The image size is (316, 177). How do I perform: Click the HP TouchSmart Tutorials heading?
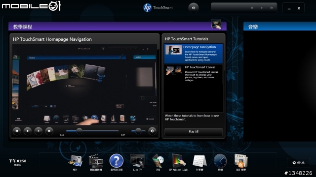pos(187,39)
